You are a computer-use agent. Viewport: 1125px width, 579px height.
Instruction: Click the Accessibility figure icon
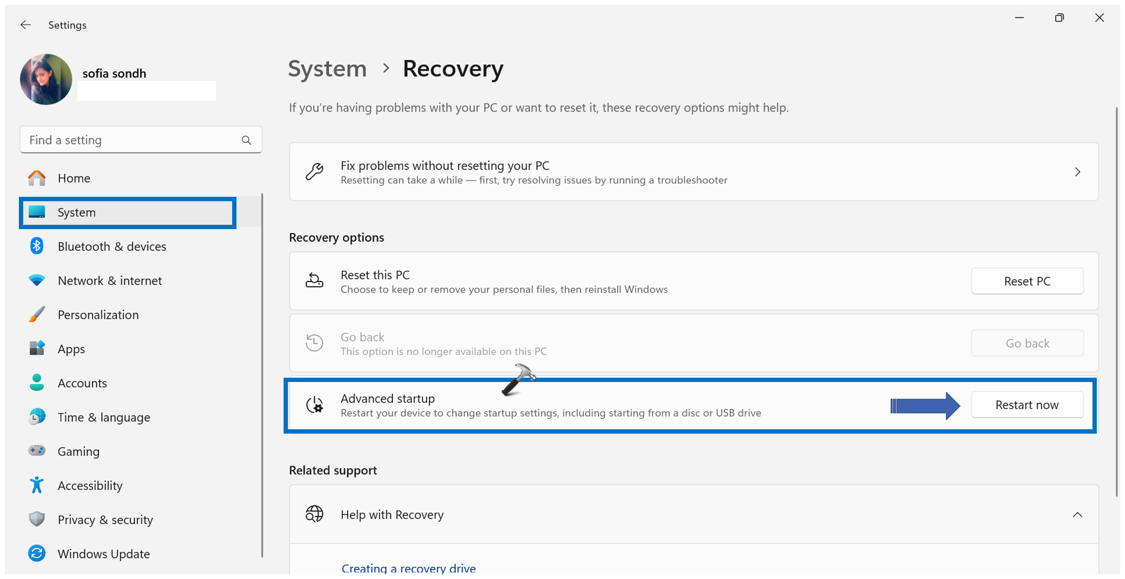(x=37, y=485)
